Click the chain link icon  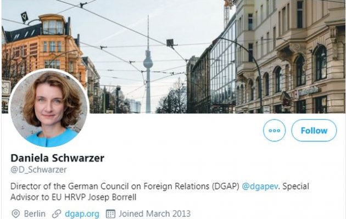click(x=57, y=214)
